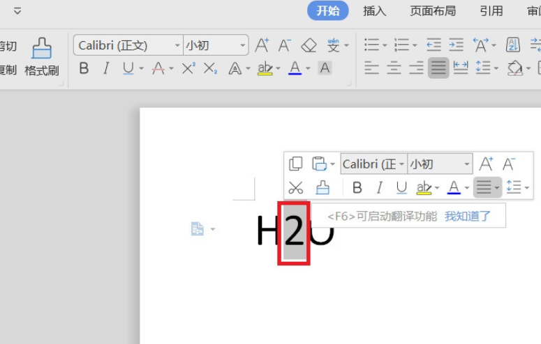541x344 pixels.
Task: Open mini toolbar font size 小初 box
Action: 440,164
